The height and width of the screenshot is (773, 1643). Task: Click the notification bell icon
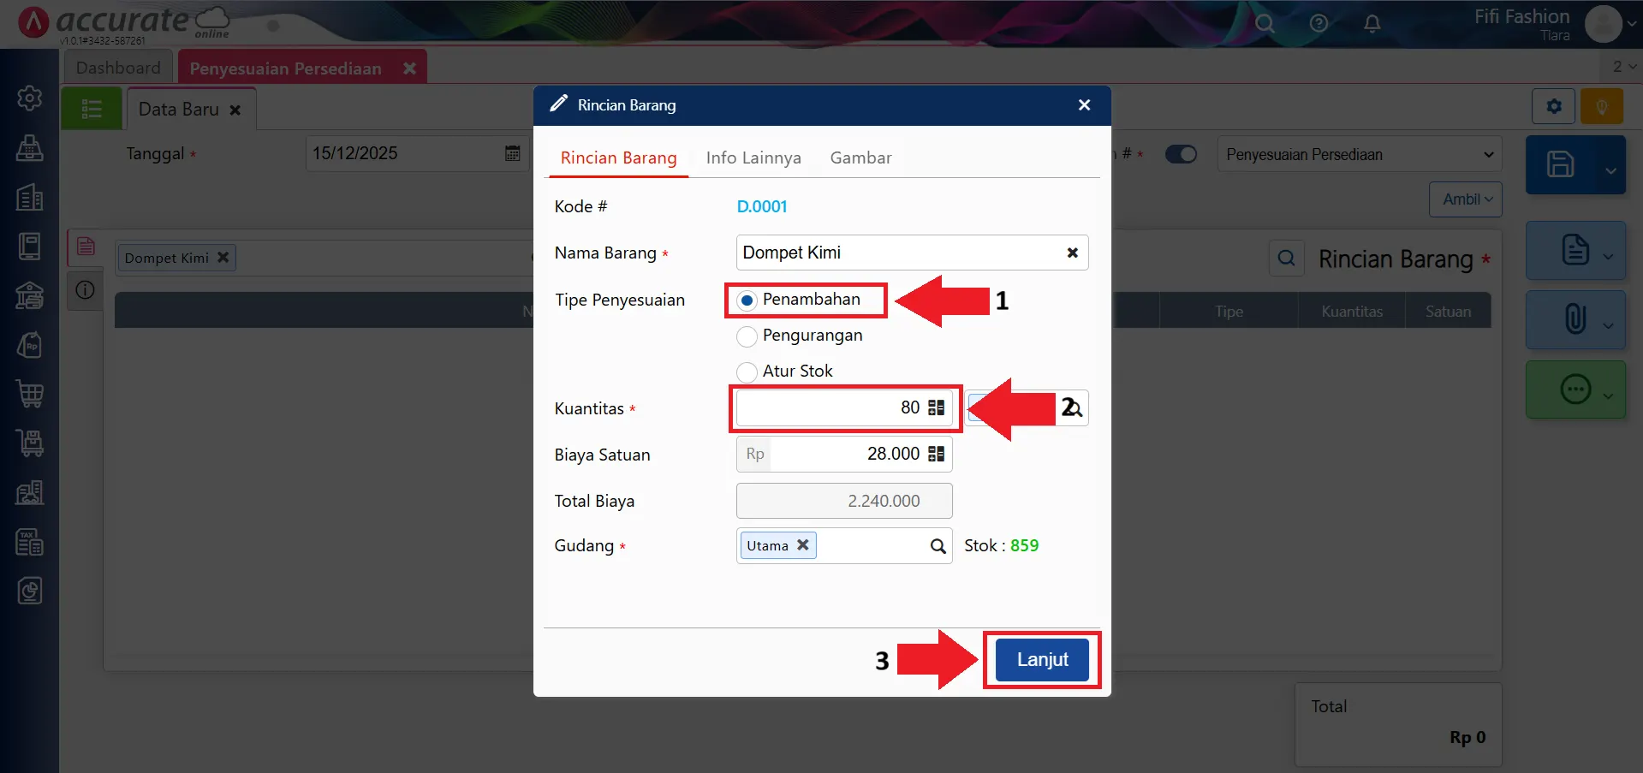tap(1372, 23)
